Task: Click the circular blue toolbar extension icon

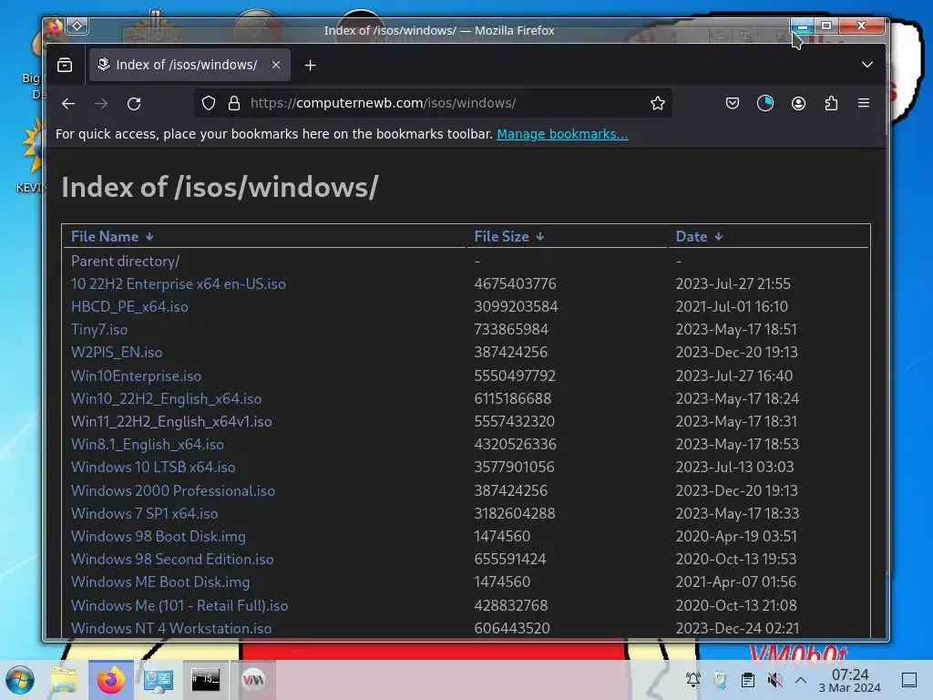Action: [x=765, y=104]
